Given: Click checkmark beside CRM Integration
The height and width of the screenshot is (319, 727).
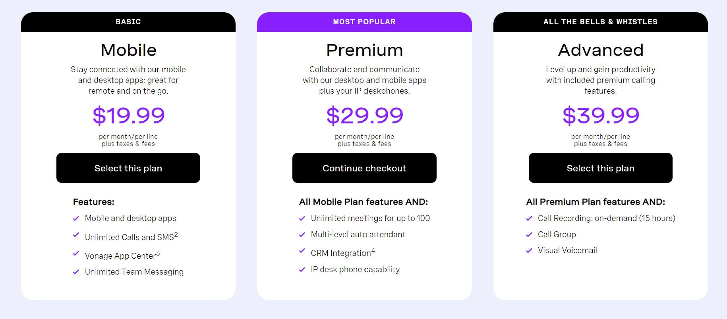Looking at the screenshot, I should (x=302, y=251).
